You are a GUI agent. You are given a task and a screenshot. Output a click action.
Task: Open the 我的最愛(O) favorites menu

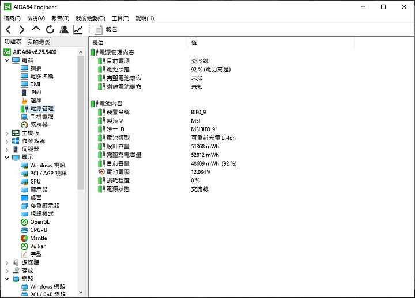[x=90, y=18]
